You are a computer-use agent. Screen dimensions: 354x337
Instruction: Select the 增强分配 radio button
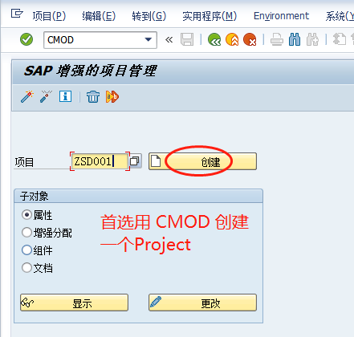pyautogui.click(x=26, y=233)
